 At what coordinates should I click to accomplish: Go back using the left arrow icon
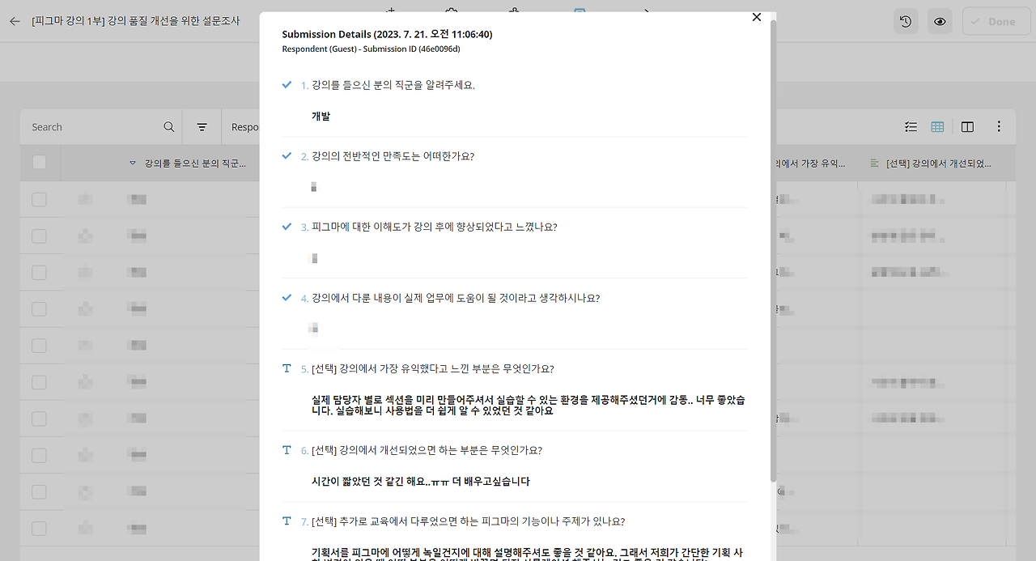pos(15,21)
